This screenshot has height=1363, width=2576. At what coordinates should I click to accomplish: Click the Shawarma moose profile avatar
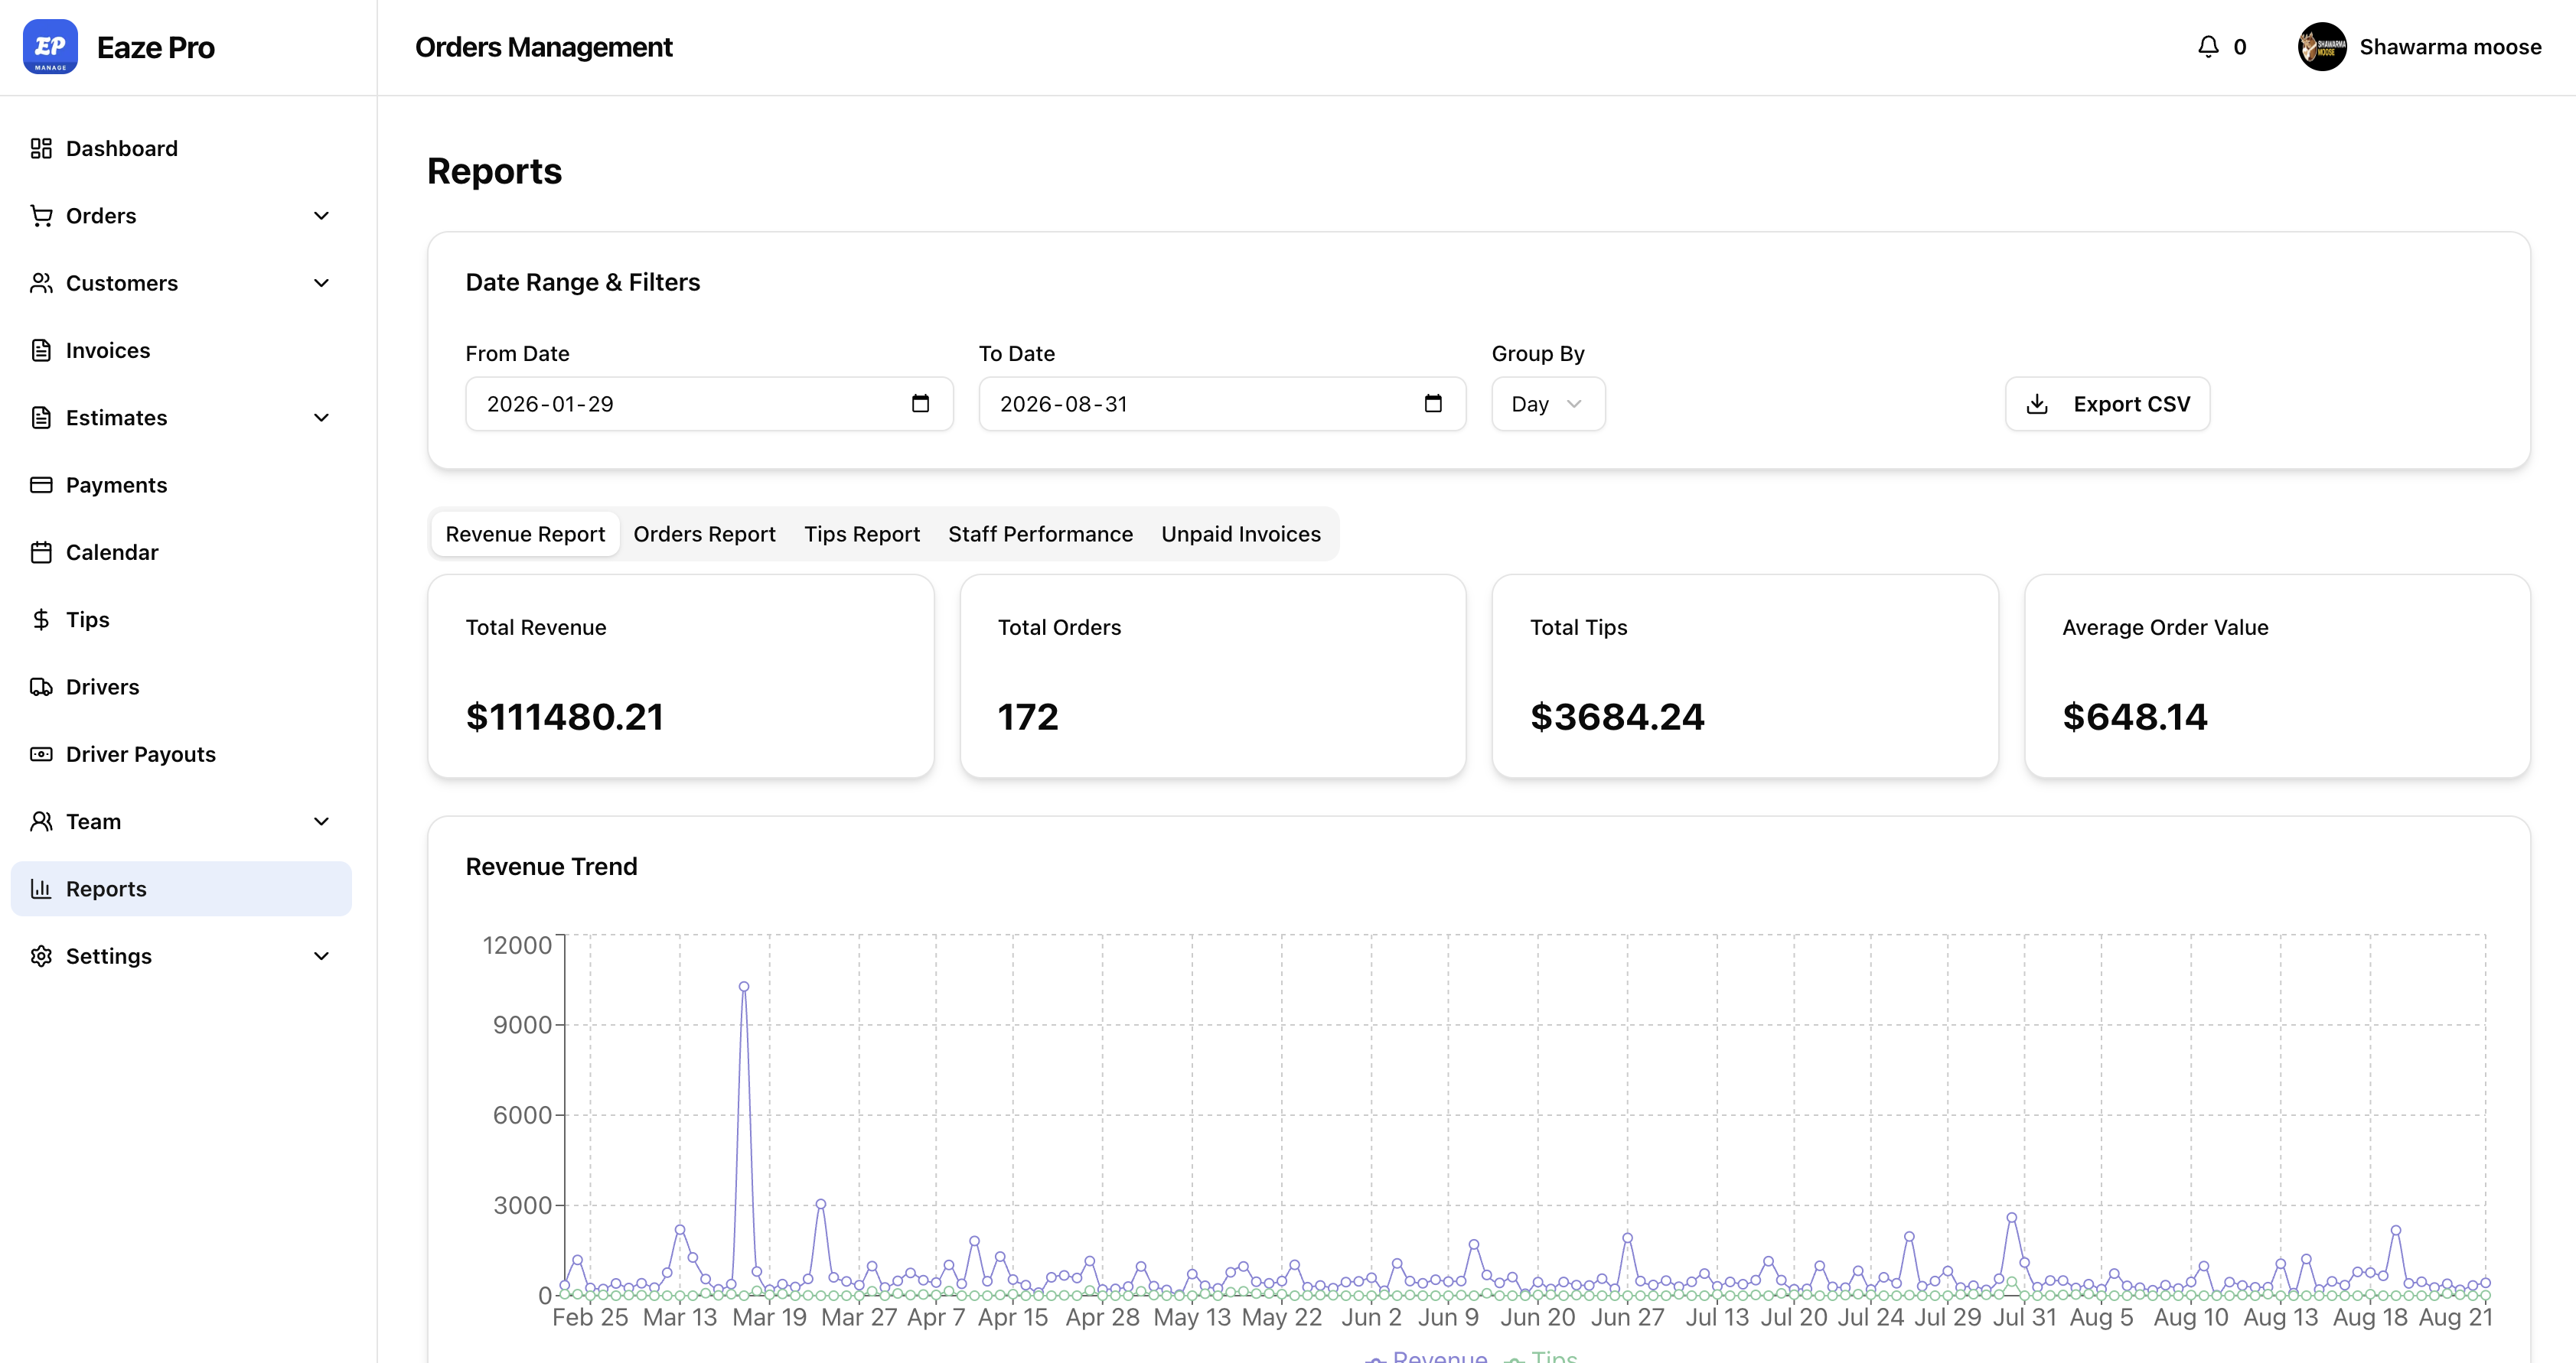2322,47
